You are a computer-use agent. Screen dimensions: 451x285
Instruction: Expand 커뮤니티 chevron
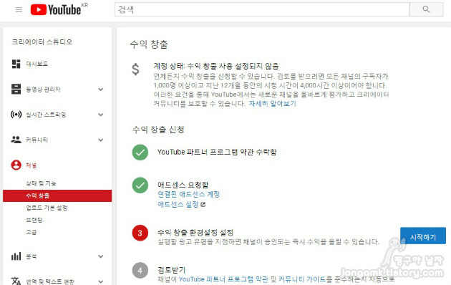(101, 140)
